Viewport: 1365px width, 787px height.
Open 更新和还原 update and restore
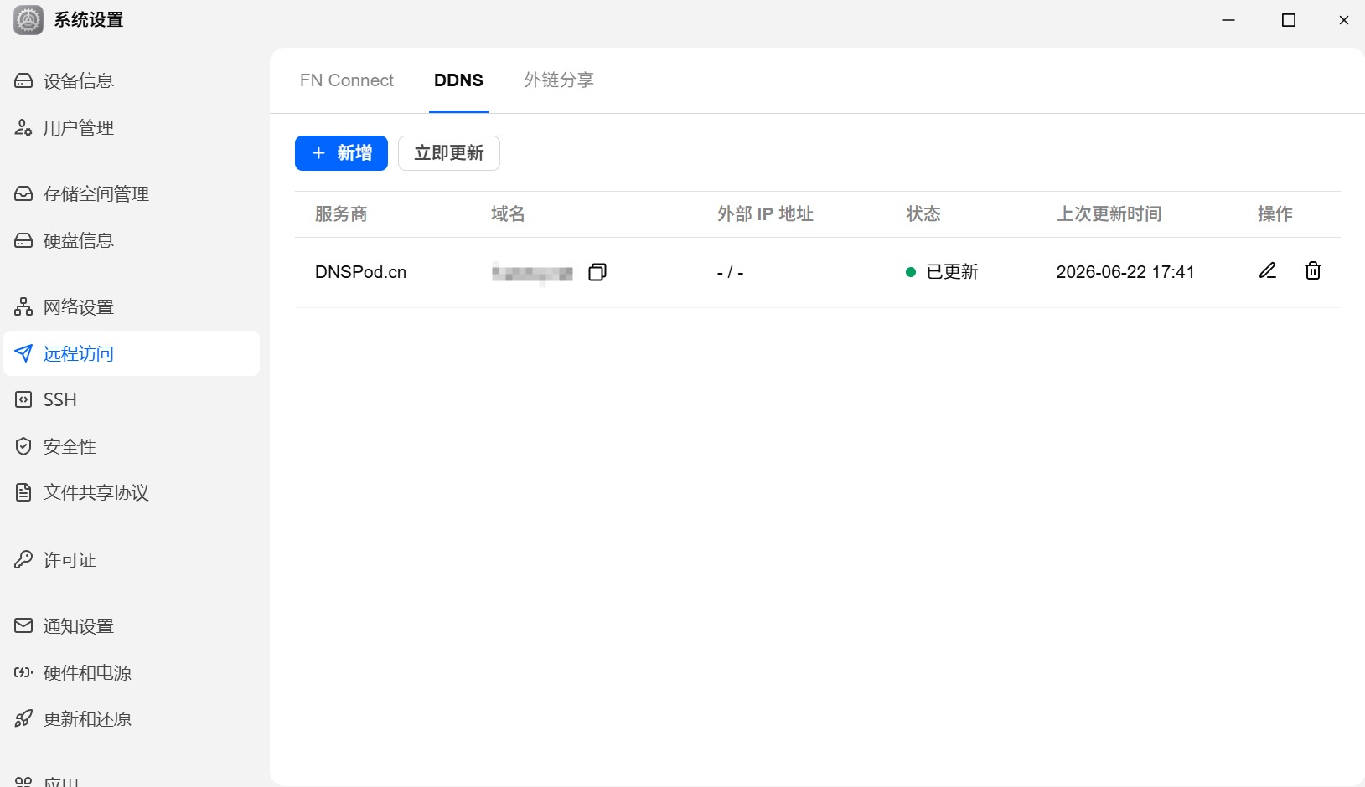[x=132, y=718]
